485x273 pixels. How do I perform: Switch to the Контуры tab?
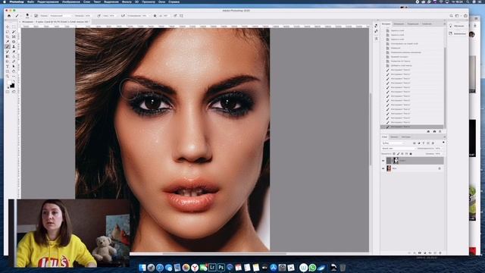point(406,136)
